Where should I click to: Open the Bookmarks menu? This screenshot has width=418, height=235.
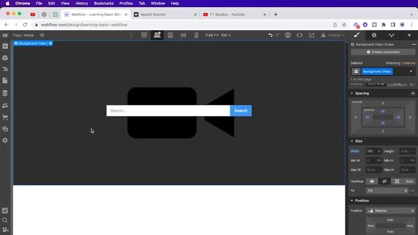(x=104, y=3)
